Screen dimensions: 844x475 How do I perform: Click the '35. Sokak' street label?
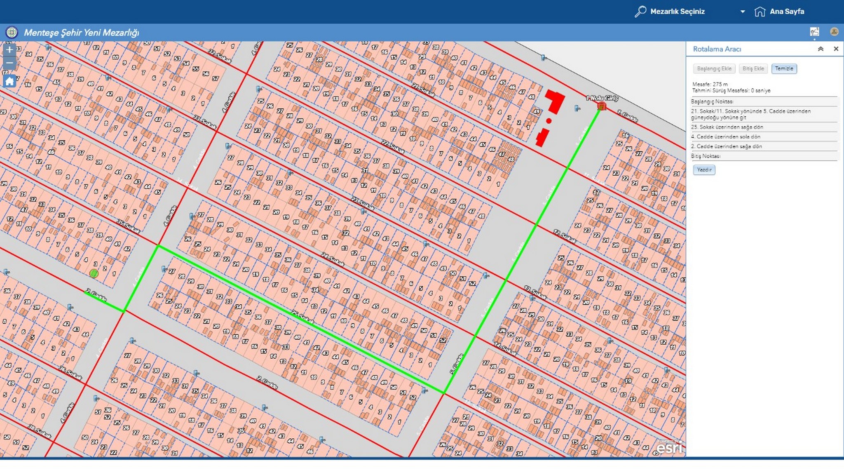pyautogui.click(x=128, y=226)
